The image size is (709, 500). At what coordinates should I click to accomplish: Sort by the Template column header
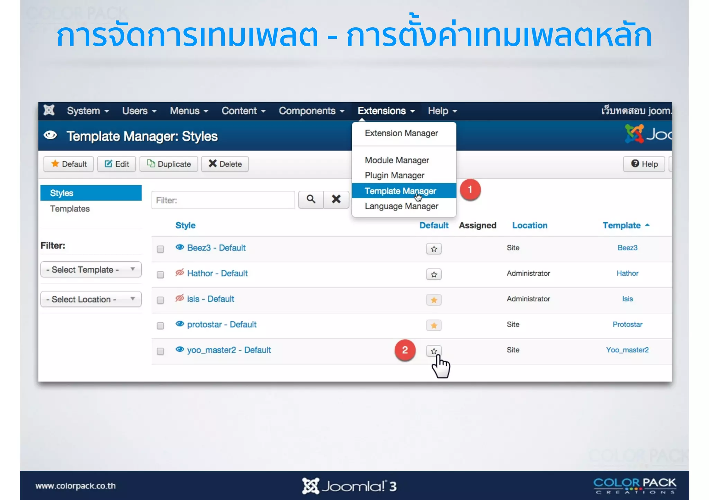pos(626,225)
